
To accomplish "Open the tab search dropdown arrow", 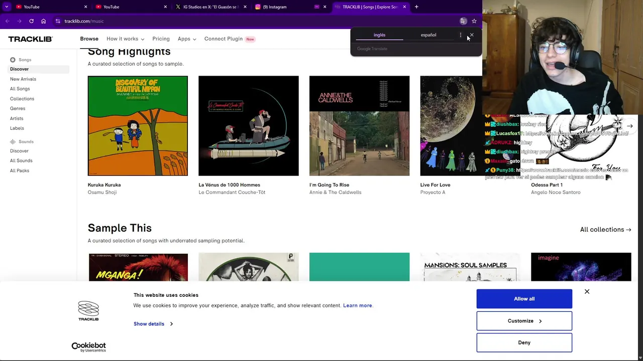I will tap(7, 7).
